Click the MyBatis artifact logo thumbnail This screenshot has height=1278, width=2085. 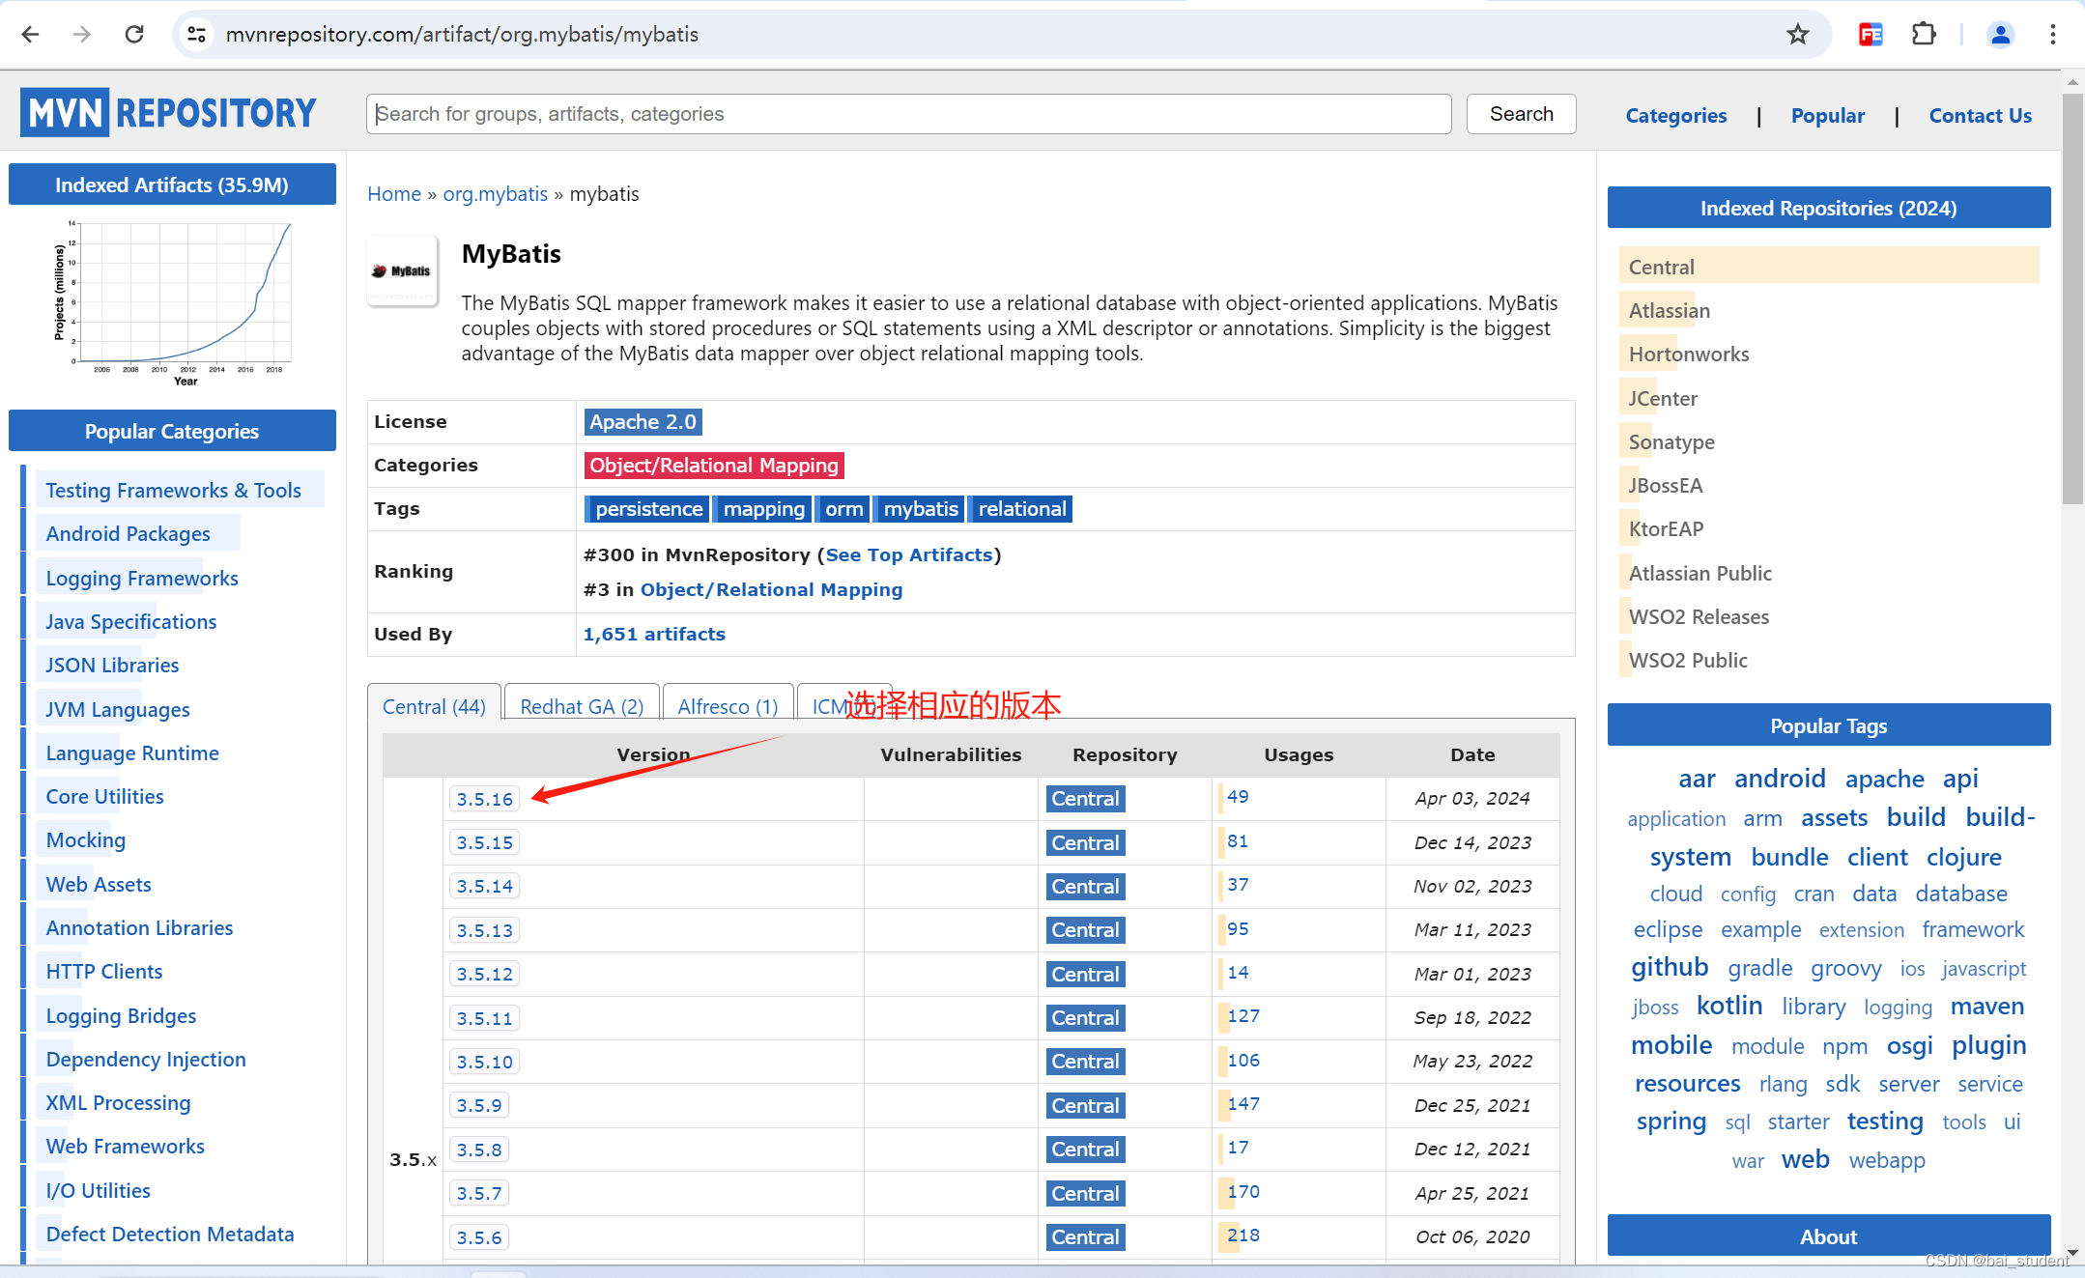[403, 271]
